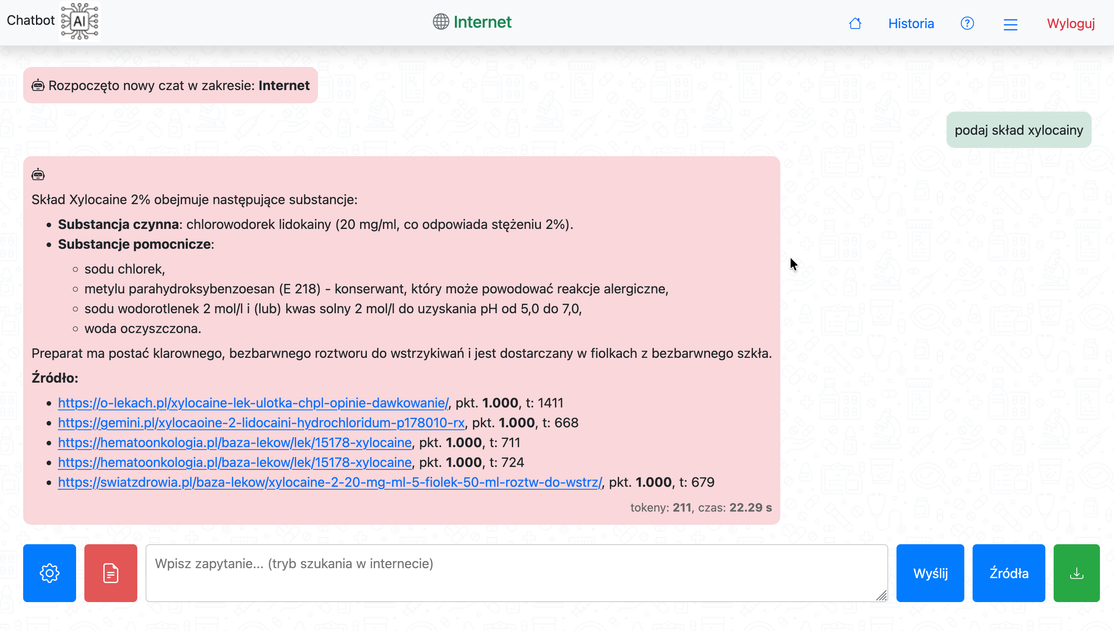Click the 'podaj skład xylocainy' message bubble
The image size is (1114, 631).
[1018, 130]
